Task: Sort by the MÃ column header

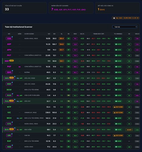Action: click(9, 34)
